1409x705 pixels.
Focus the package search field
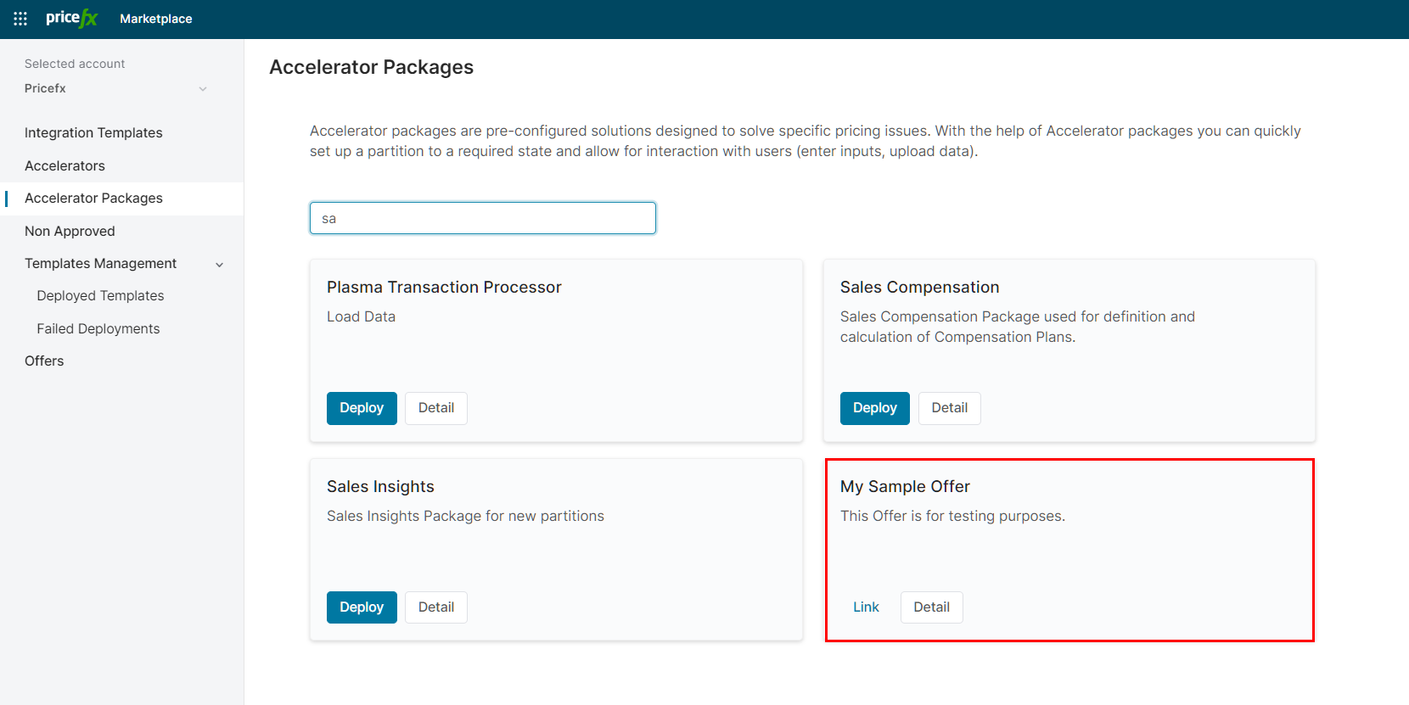[482, 218]
